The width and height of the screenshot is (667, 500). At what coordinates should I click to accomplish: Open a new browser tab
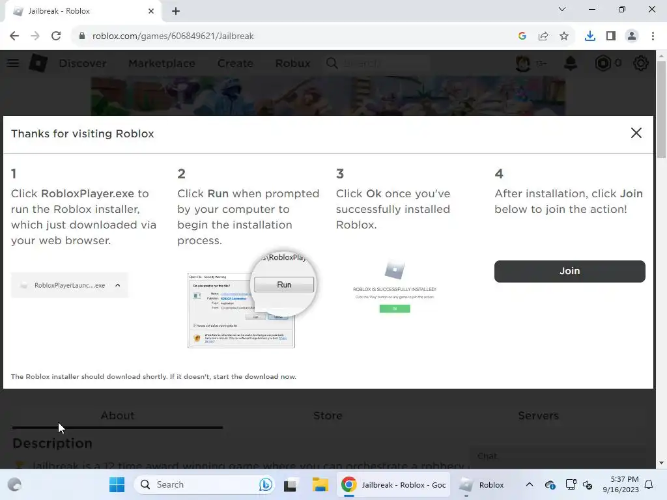tap(176, 11)
